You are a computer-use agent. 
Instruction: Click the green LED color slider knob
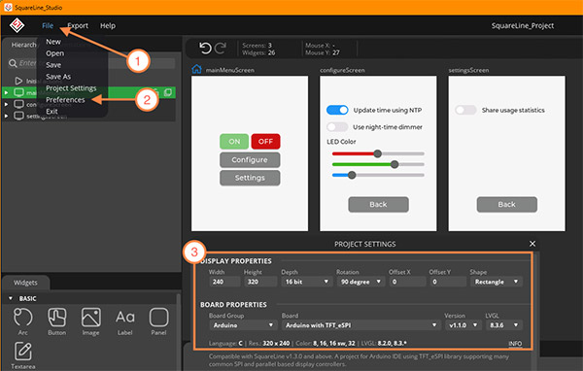394,164
